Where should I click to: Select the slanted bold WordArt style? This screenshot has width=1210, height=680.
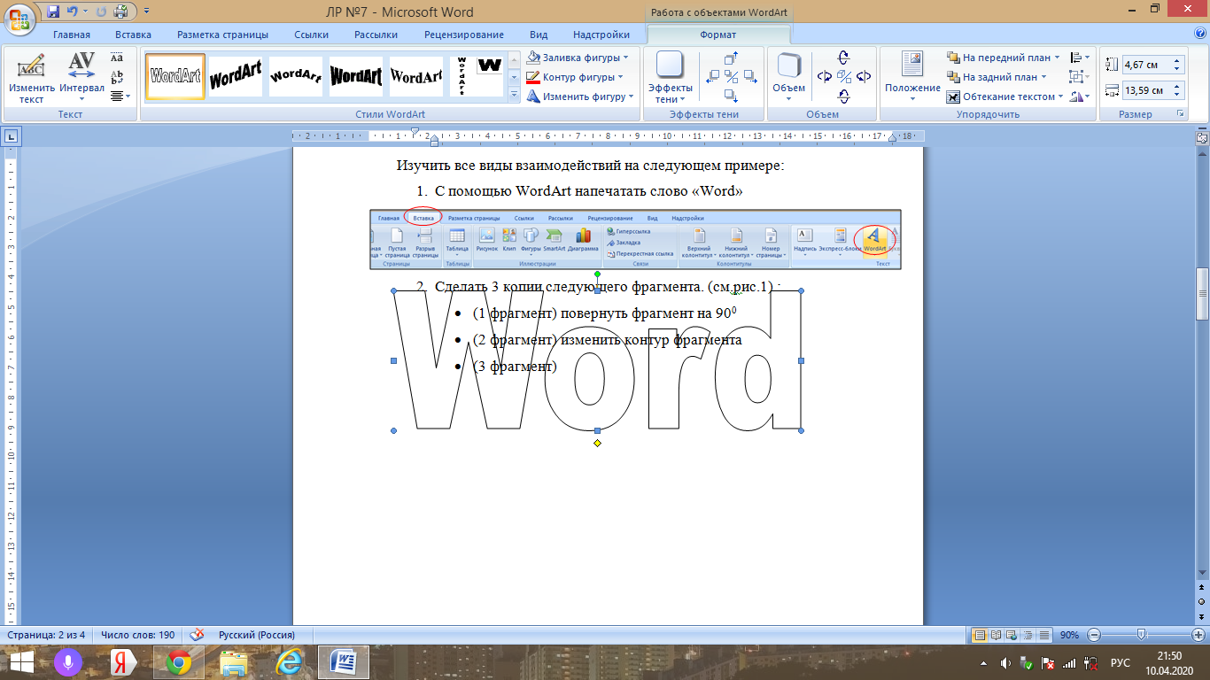tap(235, 76)
